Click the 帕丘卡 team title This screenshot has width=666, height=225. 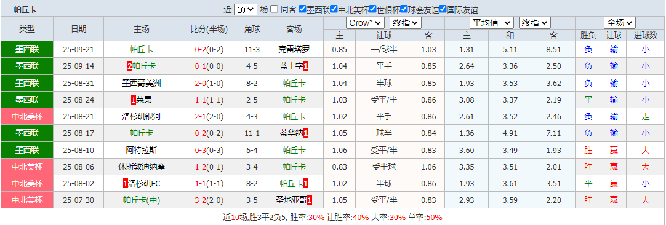[x=25, y=9]
